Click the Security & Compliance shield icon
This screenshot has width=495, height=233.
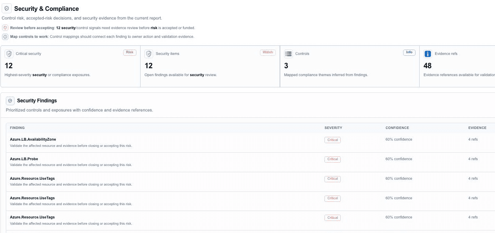(7, 8)
